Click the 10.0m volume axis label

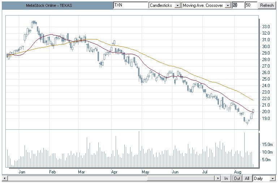tap(267, 152)
